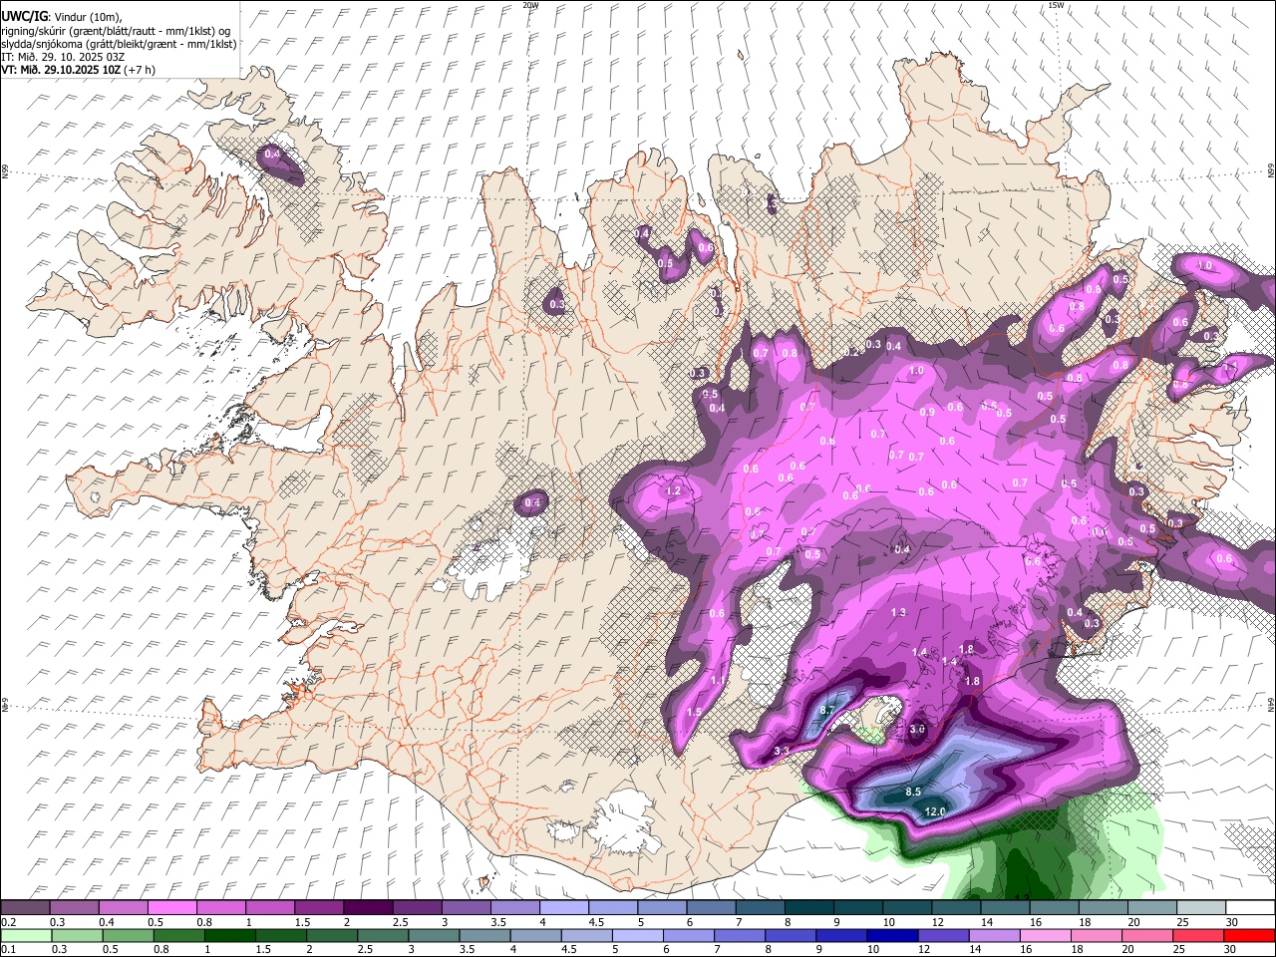Pick the upper scale swatch between 3 and 3.5
This screenshot has width=1276, height=957.
click(x=466, y=908)
